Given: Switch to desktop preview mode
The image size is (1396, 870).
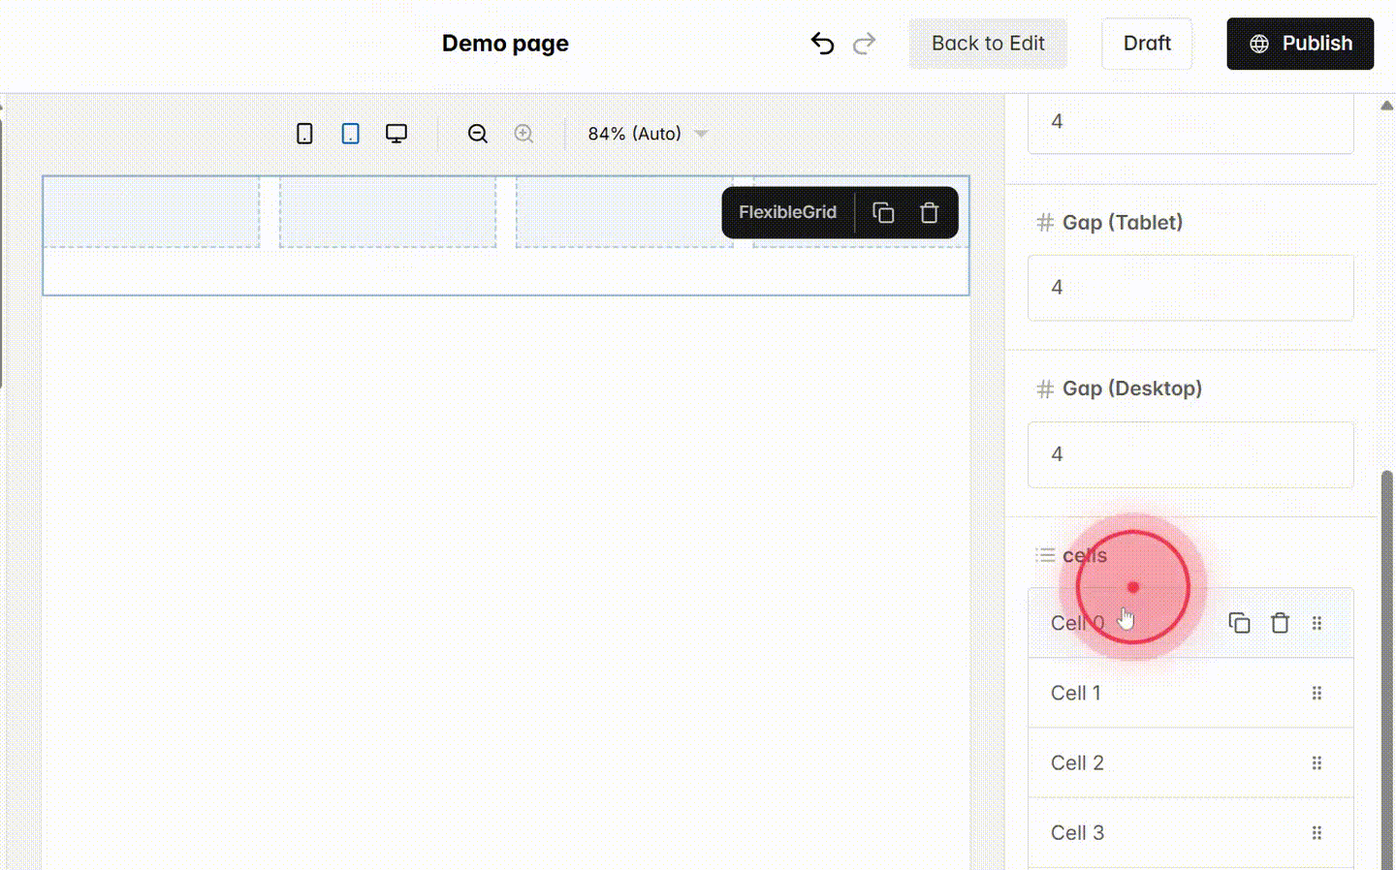Looking at the screenshot, I should [x=397, y=133].
